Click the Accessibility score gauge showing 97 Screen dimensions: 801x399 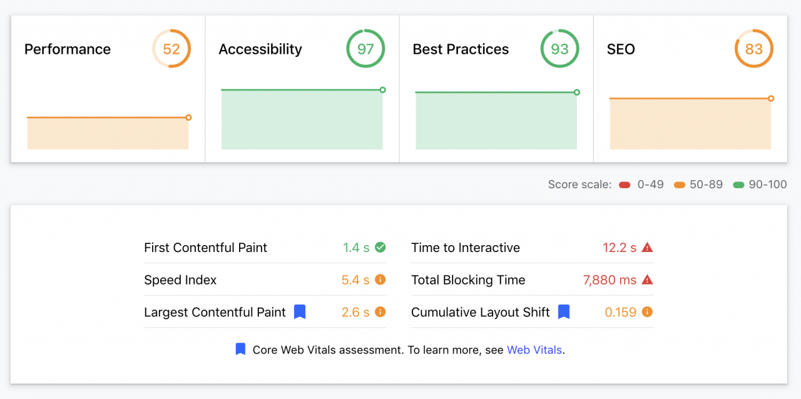pyautogui.click(x=365, y=49)
